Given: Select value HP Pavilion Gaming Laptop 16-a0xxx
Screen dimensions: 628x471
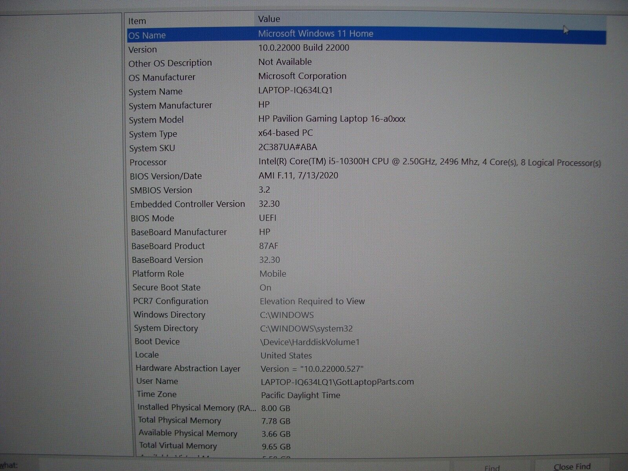Looking at the screenshot, I should 332,119.
